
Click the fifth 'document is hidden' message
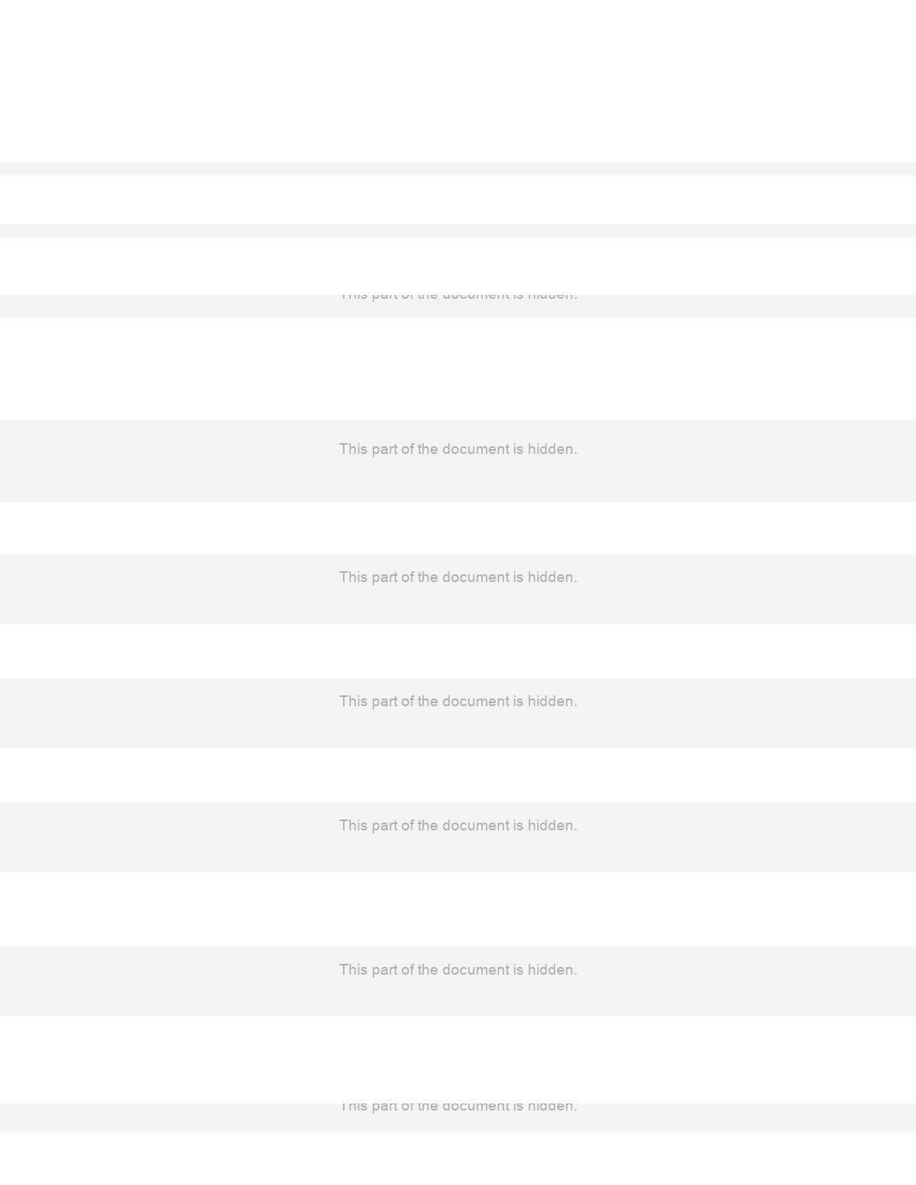[x=458, y=826]
